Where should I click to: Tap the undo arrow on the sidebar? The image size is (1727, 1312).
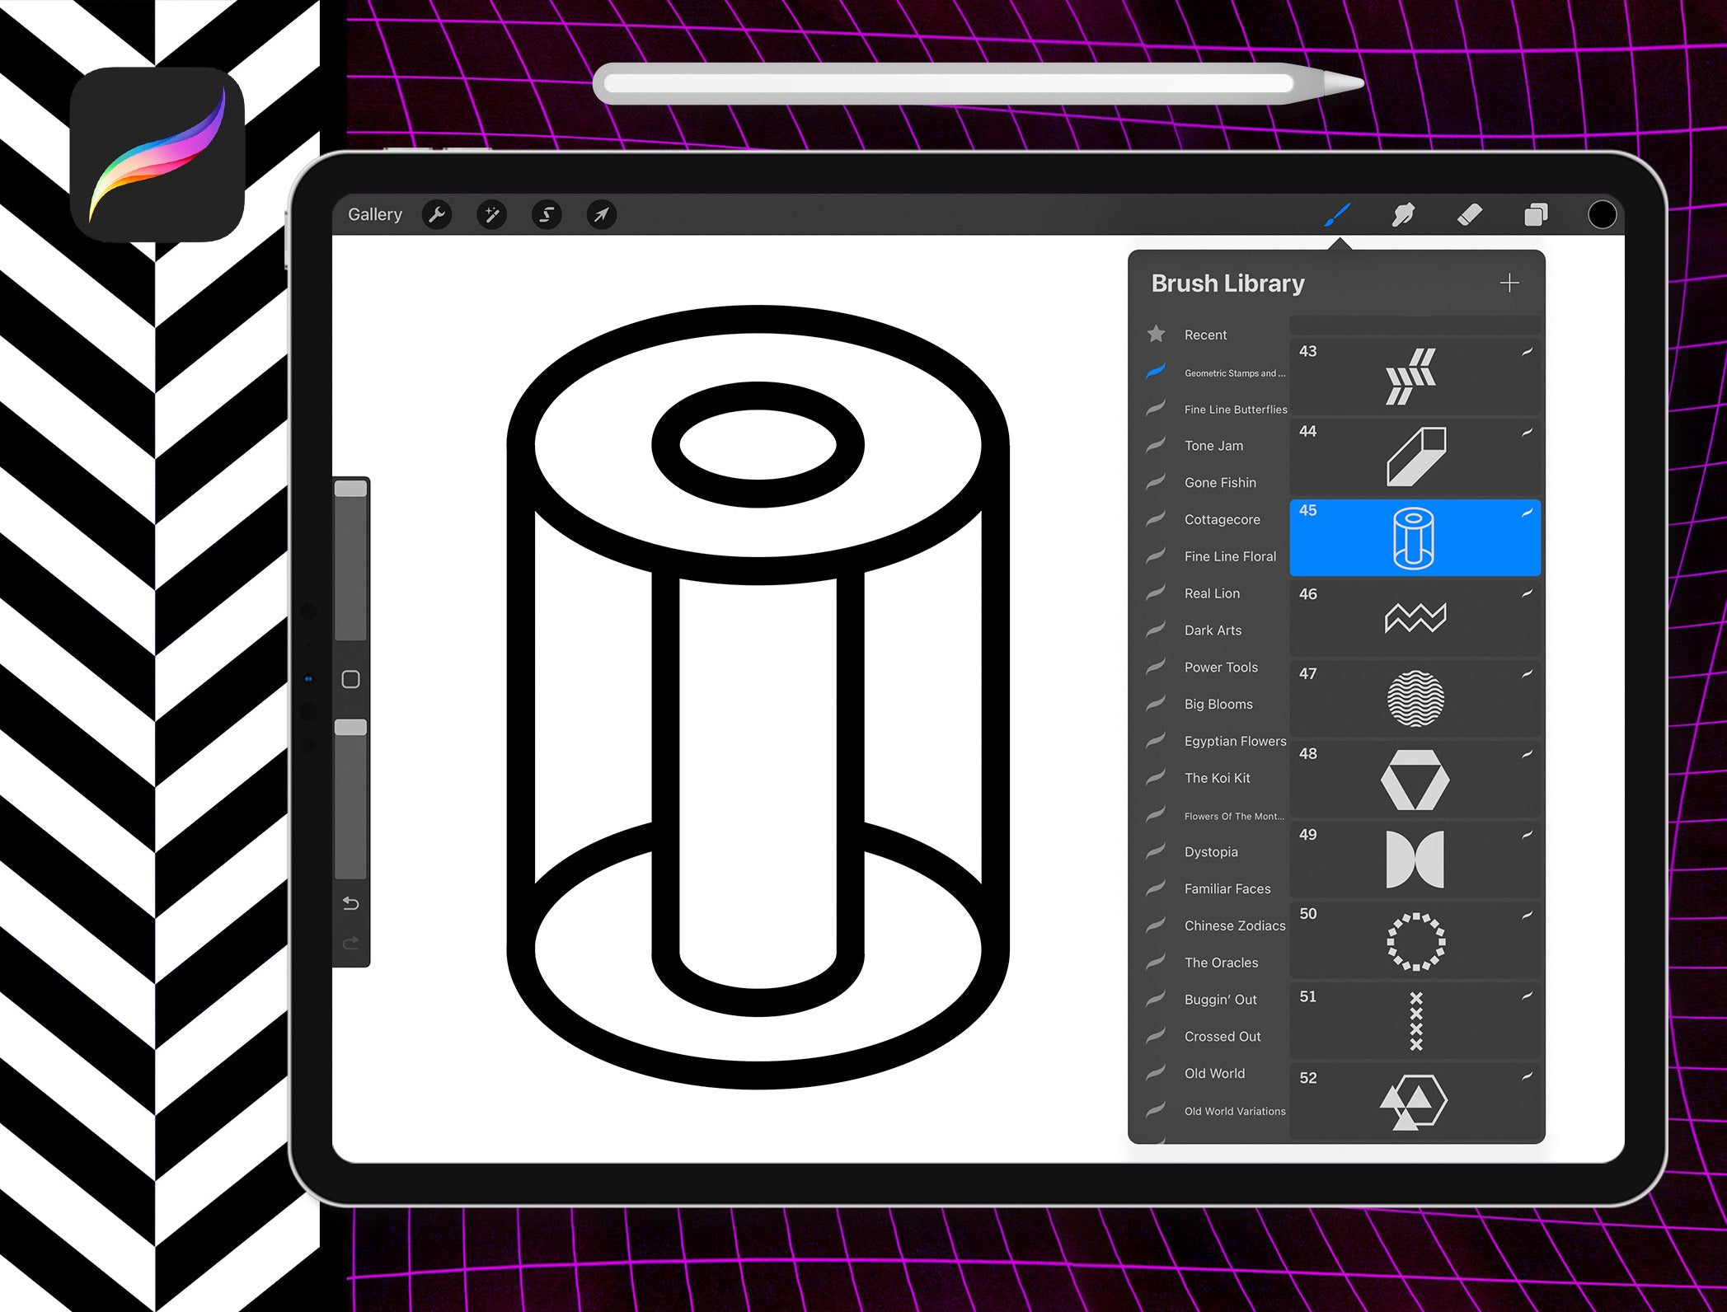(x=350, y=903)
